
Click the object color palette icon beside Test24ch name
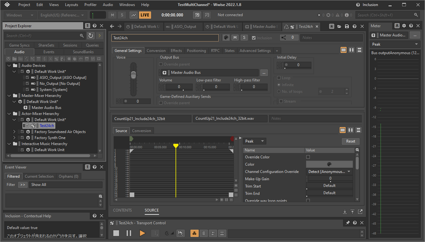pyautogui.click(x=226, y=38)
